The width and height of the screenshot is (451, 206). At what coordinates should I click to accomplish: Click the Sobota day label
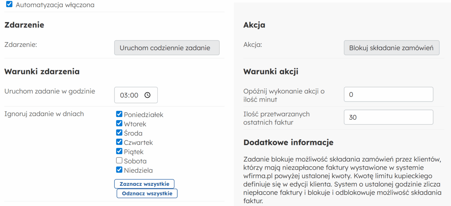click(135, 161)
